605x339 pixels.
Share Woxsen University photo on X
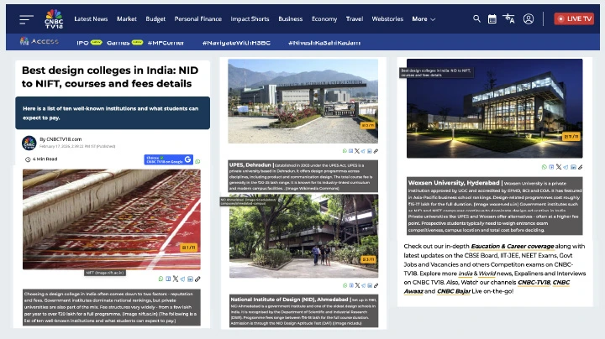click(560, 167)
